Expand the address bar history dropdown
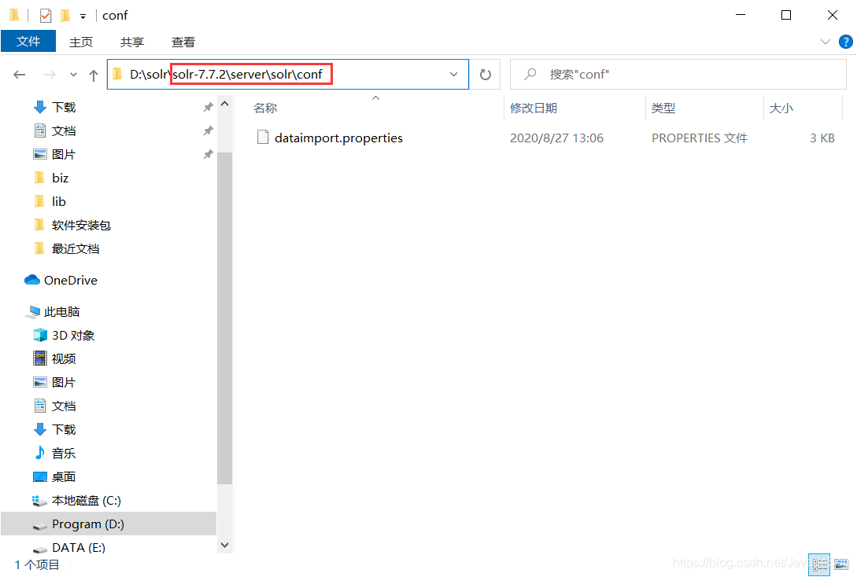The height and width of the screenshot is (577, 857). [x=453, y=74]
